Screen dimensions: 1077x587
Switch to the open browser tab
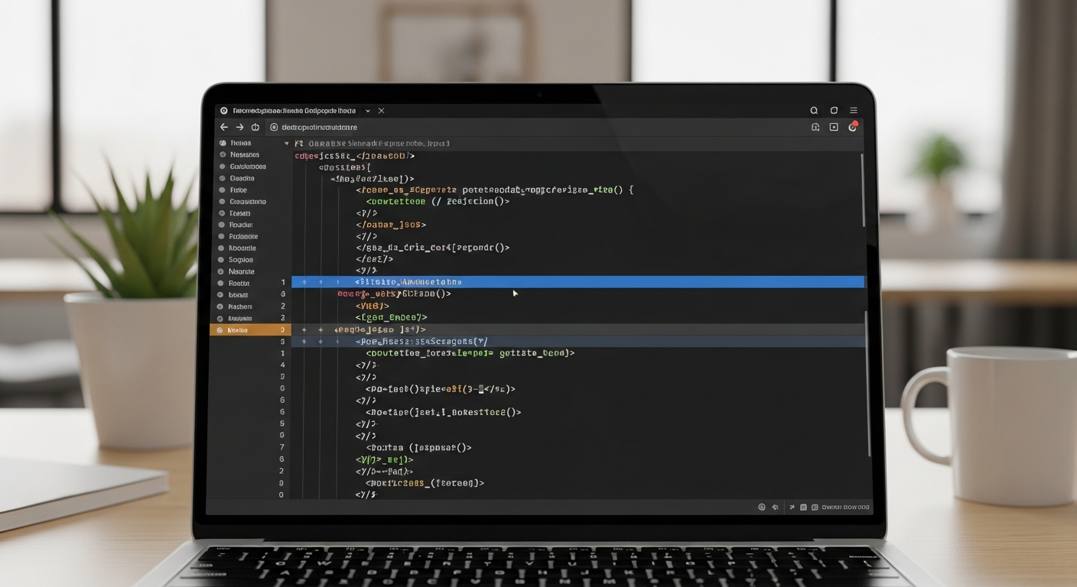click(294, 110)
